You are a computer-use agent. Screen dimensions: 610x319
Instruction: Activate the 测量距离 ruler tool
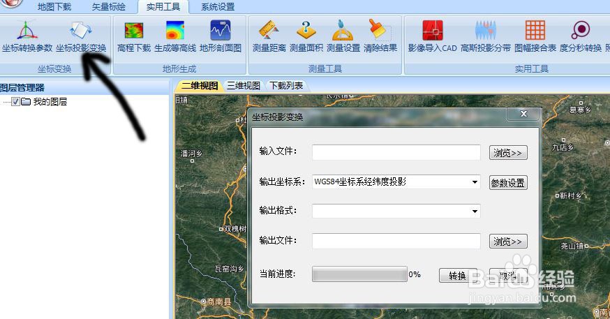(269, 37)
